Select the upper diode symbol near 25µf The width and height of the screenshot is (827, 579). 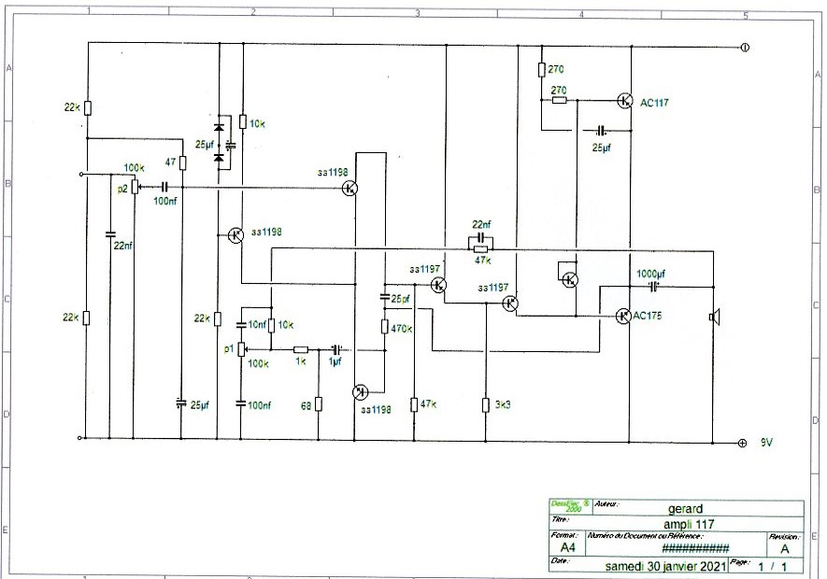(x=219, y=127)
